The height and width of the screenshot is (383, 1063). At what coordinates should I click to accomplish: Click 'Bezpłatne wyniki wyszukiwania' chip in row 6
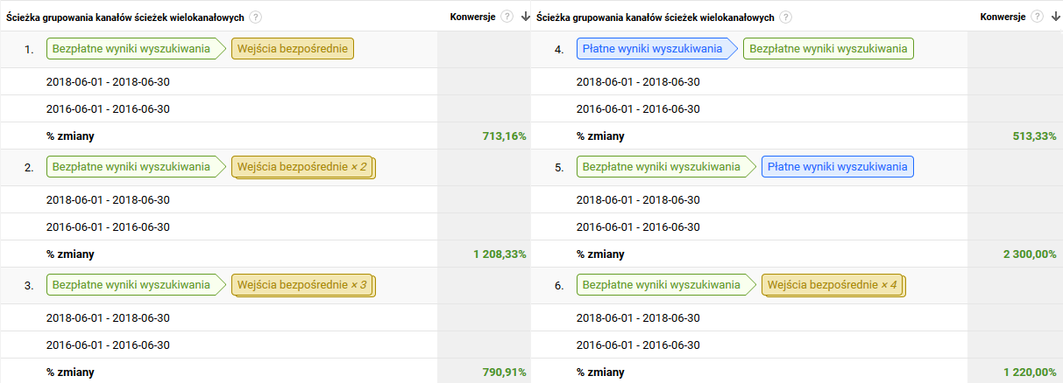coord(662,284)
